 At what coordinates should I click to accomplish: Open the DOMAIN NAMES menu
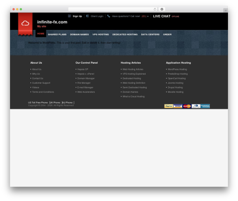pyautogui.click(x=79, y=34)
